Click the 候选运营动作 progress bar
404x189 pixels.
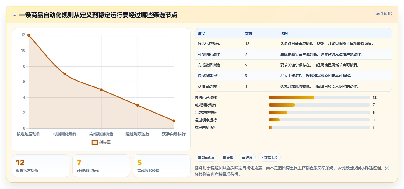tap(319, 97)
